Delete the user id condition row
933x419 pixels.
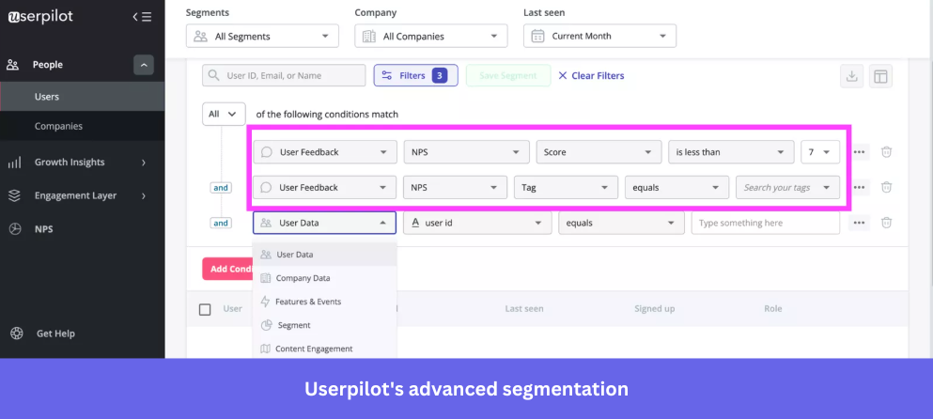pos(886,223)
